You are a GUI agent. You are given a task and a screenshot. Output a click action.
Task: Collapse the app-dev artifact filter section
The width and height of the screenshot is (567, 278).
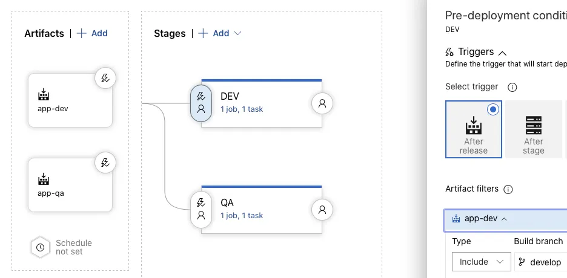click(x=505, y=219)
